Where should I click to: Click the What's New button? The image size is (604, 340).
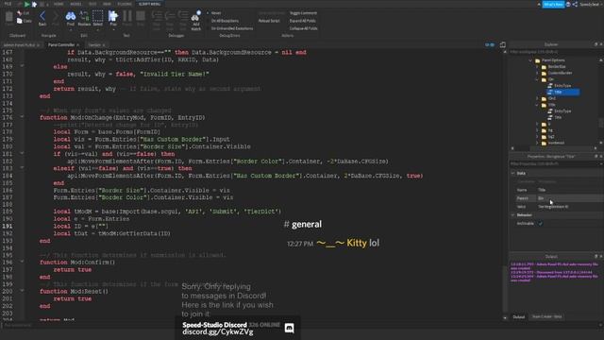click(x=553, y=4)
